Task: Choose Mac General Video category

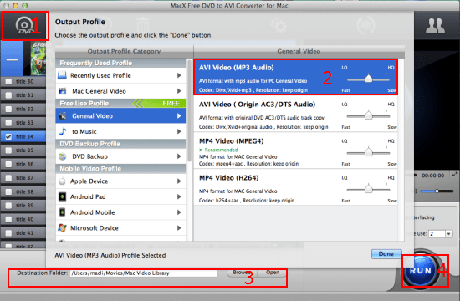Action: point(120,91)
